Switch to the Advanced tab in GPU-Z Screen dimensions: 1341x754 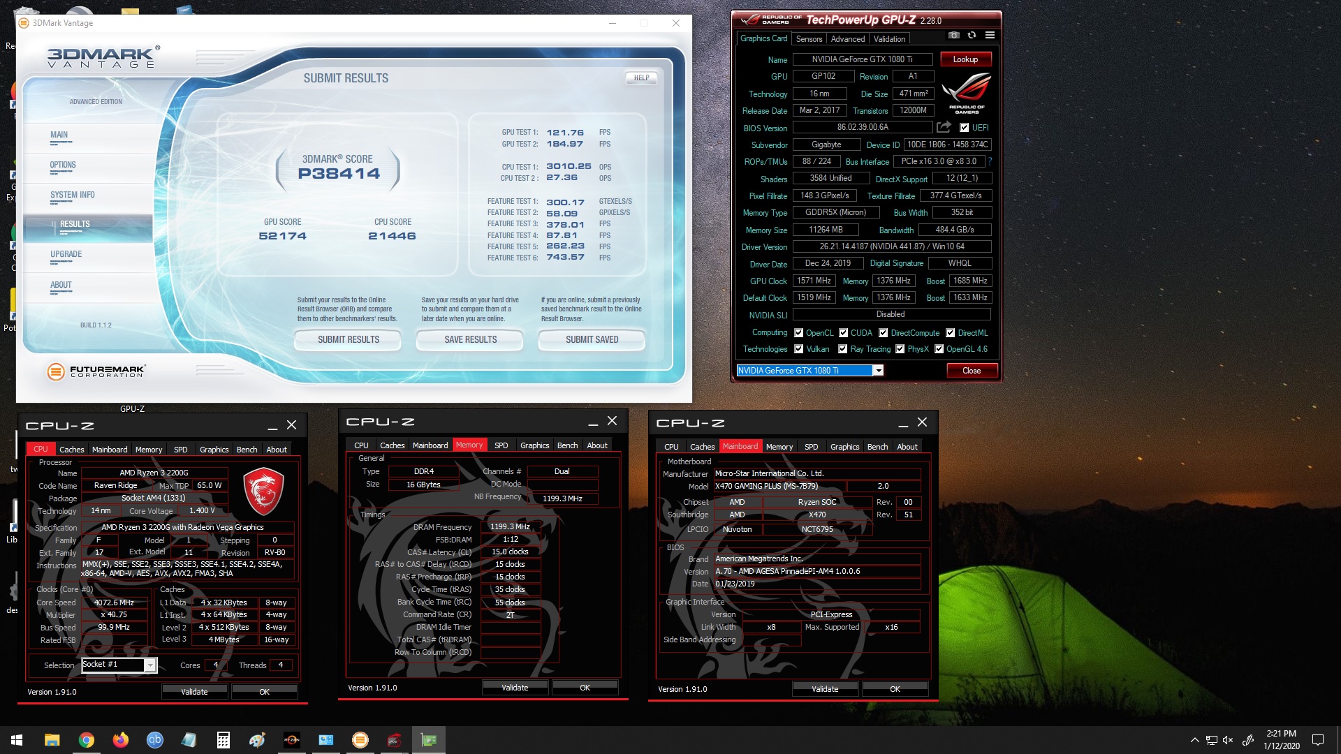847,39
